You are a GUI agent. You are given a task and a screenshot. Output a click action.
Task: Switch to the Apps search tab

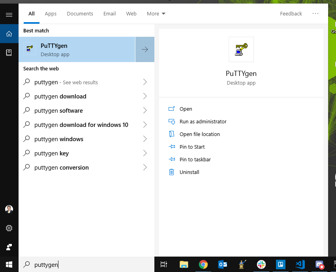click(51, 14)
